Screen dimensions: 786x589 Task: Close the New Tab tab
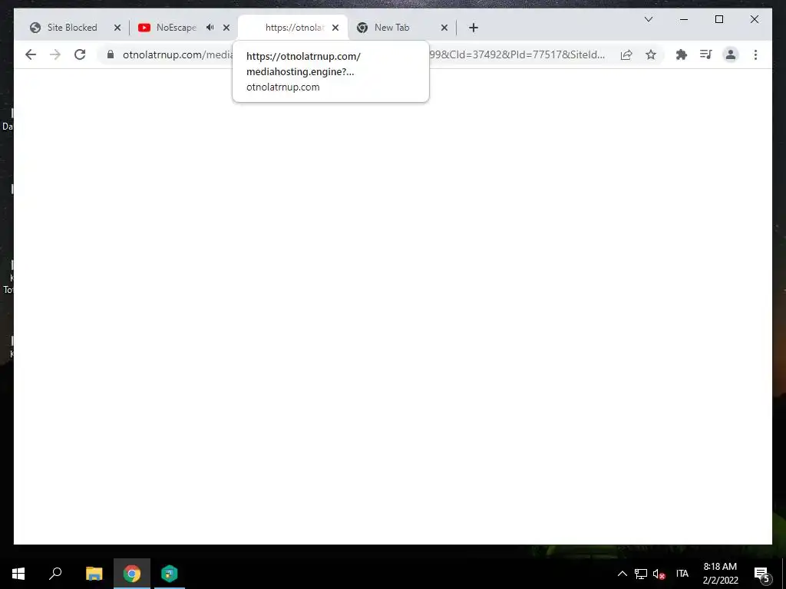[x=444, y=28]
